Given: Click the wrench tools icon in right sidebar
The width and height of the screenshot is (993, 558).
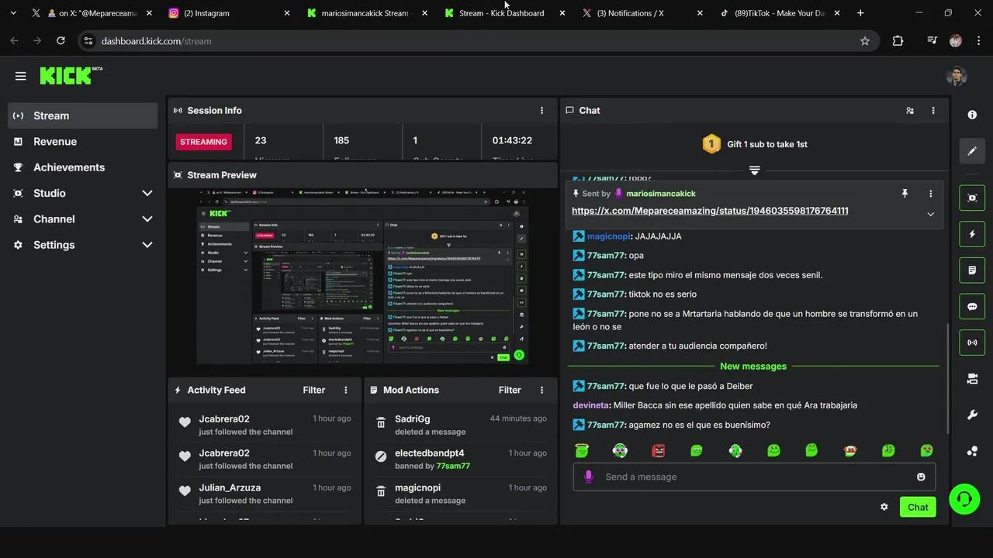Looking at the screenshot, I should (972, 415).
